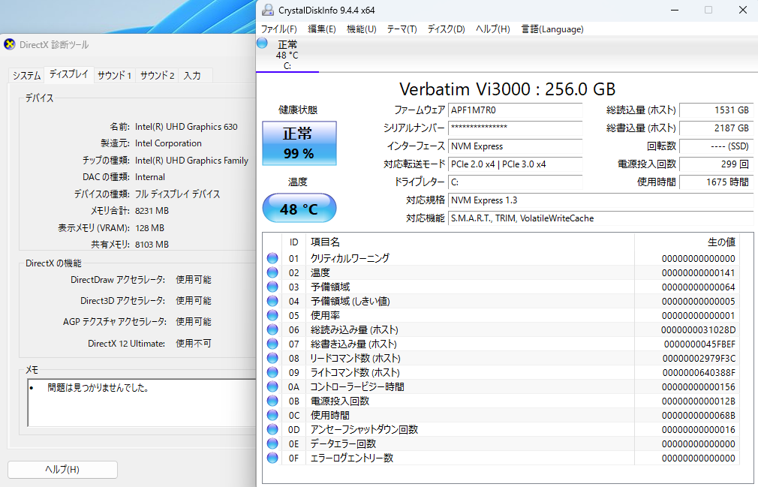The height and width of the screenshot is (487, 758).
Task: Click the インターフェース field NVM Express
Action: [x=516, y=146]
